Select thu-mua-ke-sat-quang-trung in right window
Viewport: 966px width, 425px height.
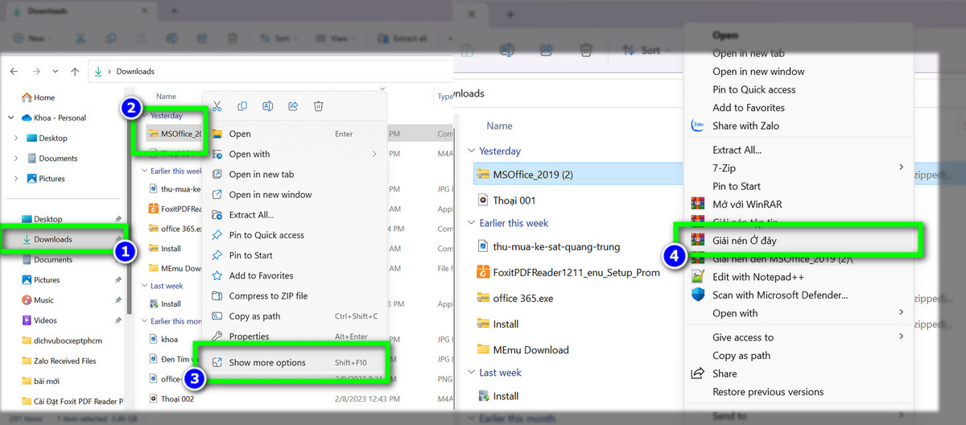point(549,247)
